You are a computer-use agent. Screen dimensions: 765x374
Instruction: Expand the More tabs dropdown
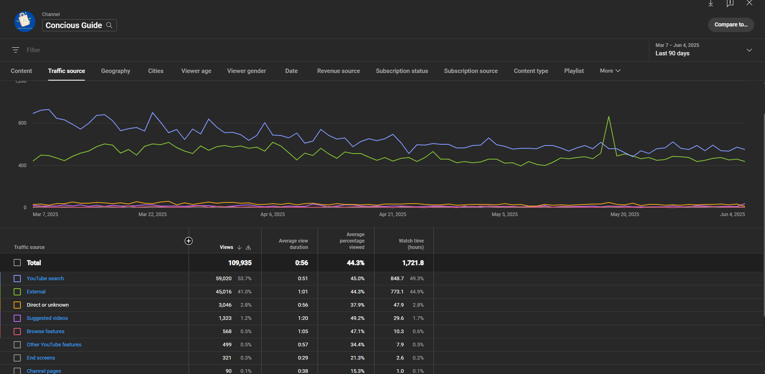coord(610,71)
